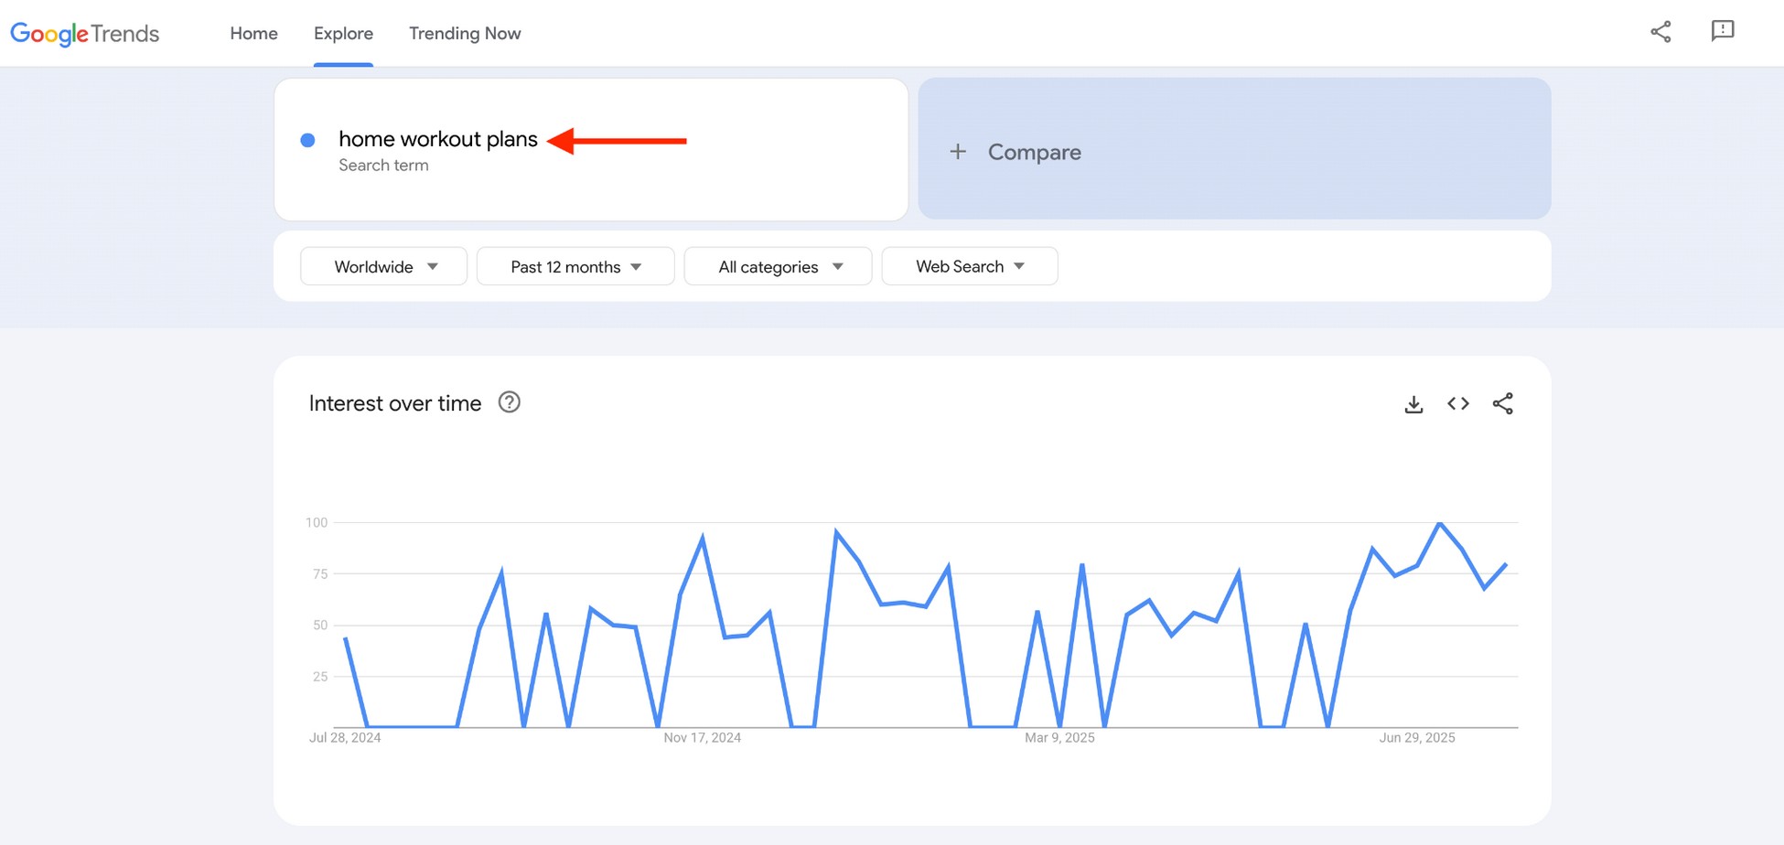Select the Explore tab
Screen dimensions: 1784x845
pyautogui.click(x=343, y=34)
